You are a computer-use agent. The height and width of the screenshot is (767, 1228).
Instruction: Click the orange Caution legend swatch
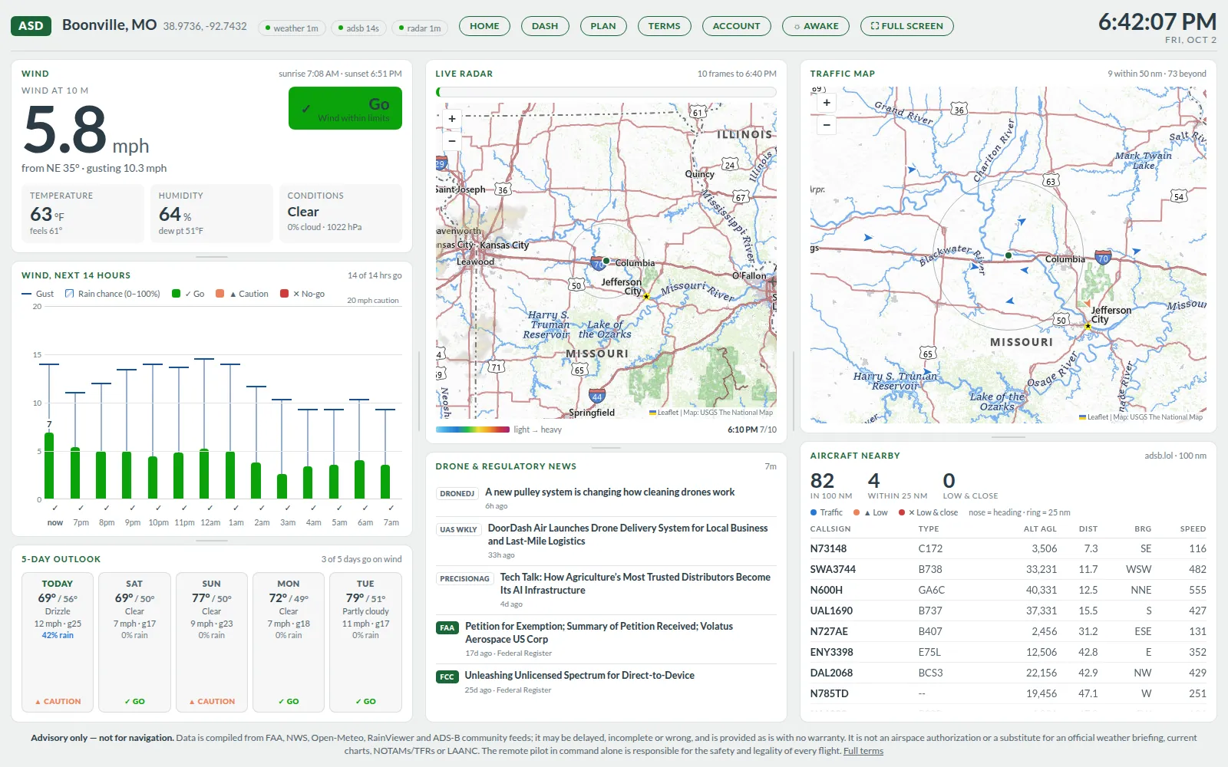click(220, 294)
